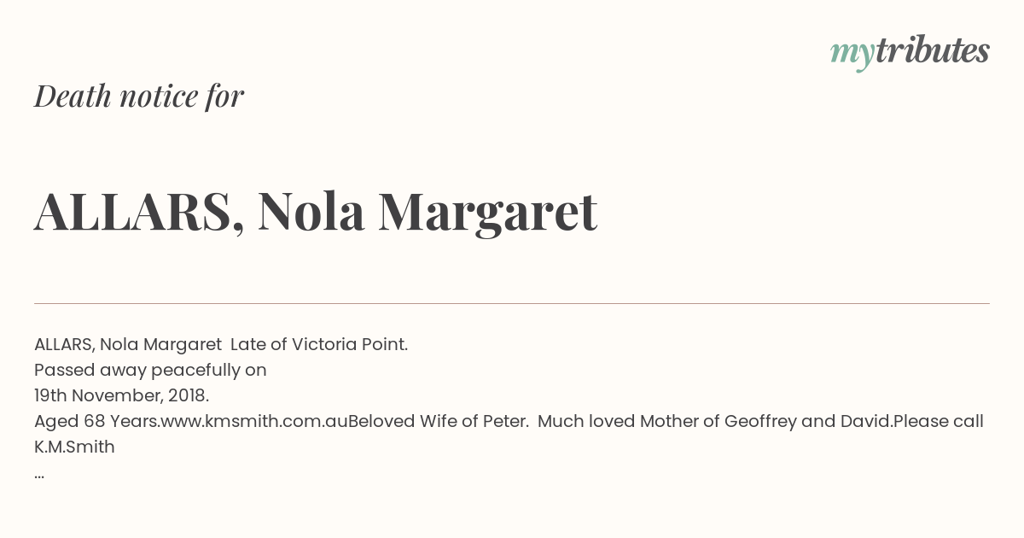Click the "K.M.Smith" text line
The image size is (1024, 538).
pos(74,447)
